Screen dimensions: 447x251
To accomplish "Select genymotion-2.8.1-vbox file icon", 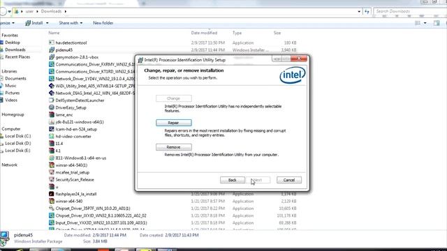I will 52,57.
